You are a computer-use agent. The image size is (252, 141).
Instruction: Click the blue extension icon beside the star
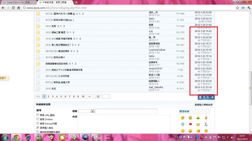tap(243, 8)
